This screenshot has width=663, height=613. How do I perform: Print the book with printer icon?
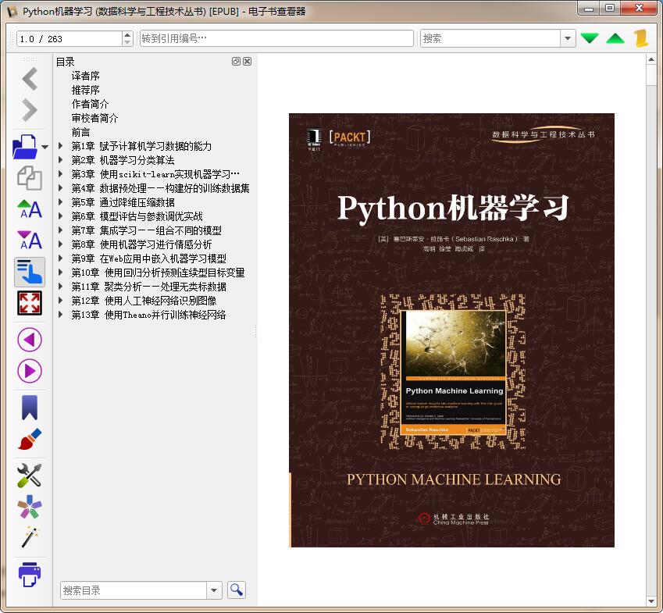click(29, 575)
